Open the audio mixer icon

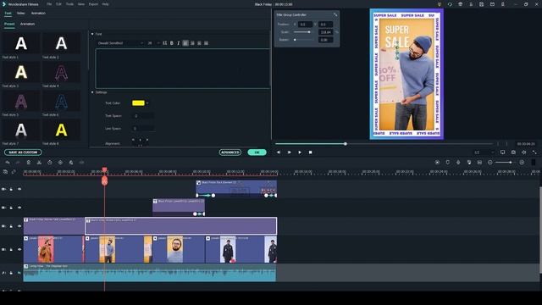469,163
